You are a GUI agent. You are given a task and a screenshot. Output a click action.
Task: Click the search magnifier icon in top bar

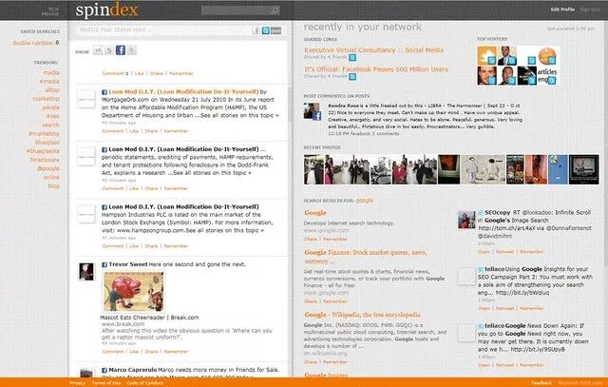(x=275, y=10)
